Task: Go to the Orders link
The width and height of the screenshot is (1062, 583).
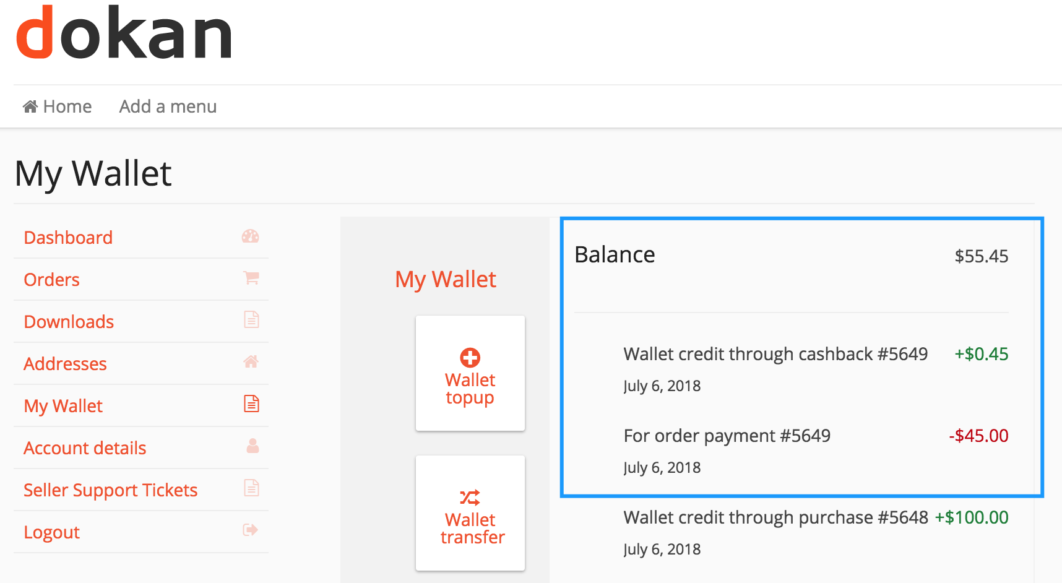Action: 51,280
